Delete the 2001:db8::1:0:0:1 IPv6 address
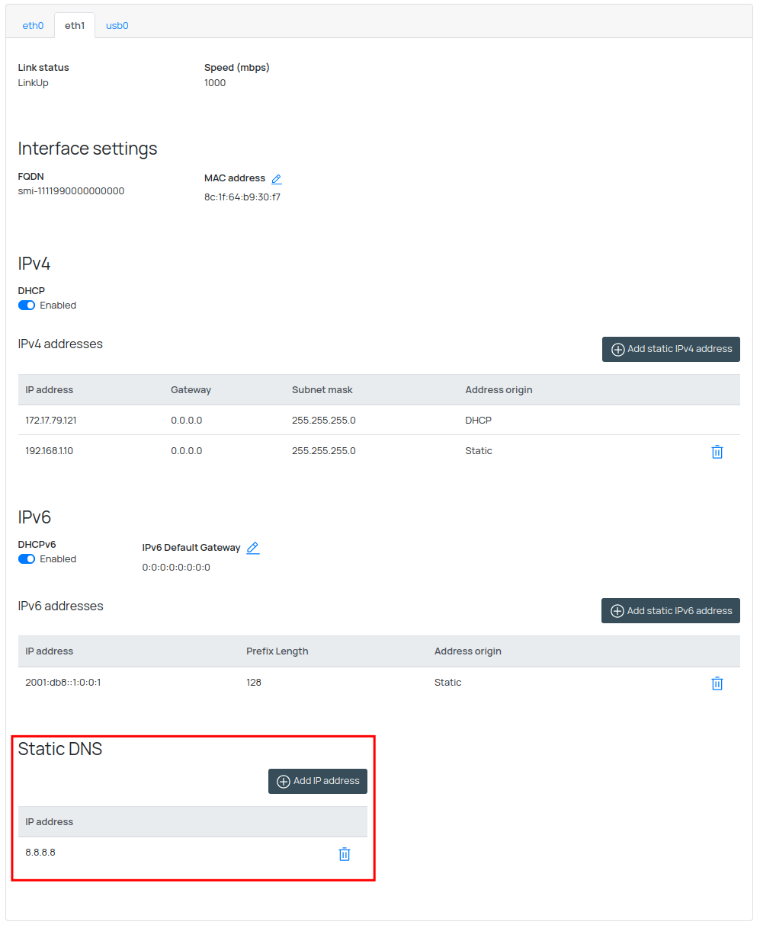The image size is (760, 928). tap(717, 683)
